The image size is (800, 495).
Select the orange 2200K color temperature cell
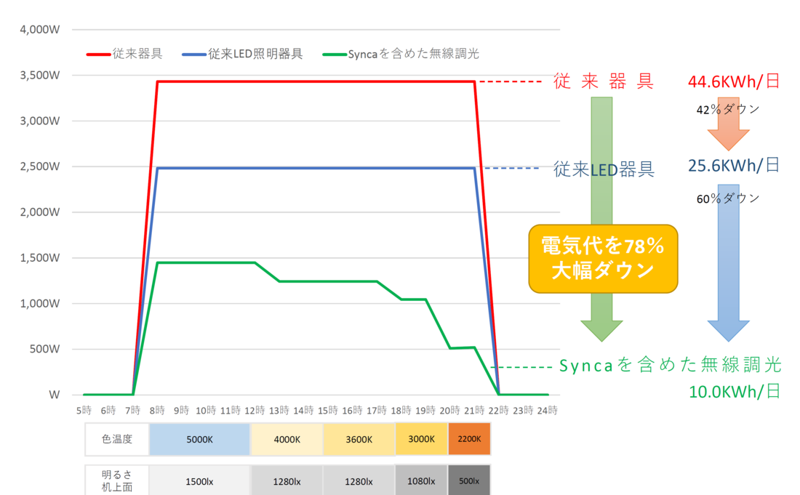469,439
